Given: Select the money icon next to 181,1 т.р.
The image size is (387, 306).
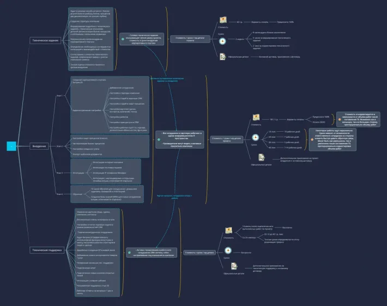Looking at the screenshot, I should [256, 118].
